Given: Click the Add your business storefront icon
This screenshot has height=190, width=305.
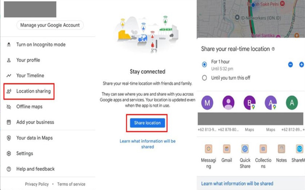Looking at the screenshot, I should click(x=9, y=122).
